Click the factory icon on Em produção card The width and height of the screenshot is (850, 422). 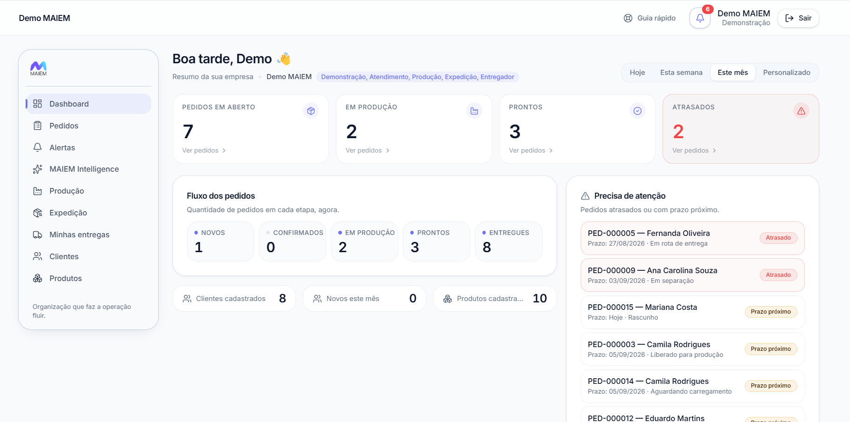474,111
